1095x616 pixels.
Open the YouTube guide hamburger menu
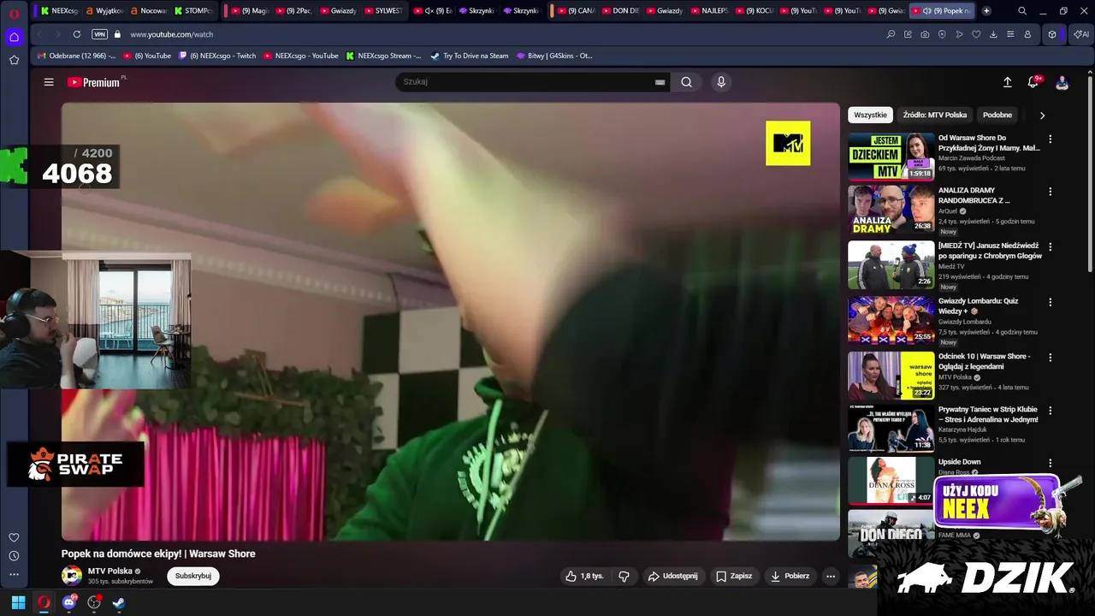49,82
